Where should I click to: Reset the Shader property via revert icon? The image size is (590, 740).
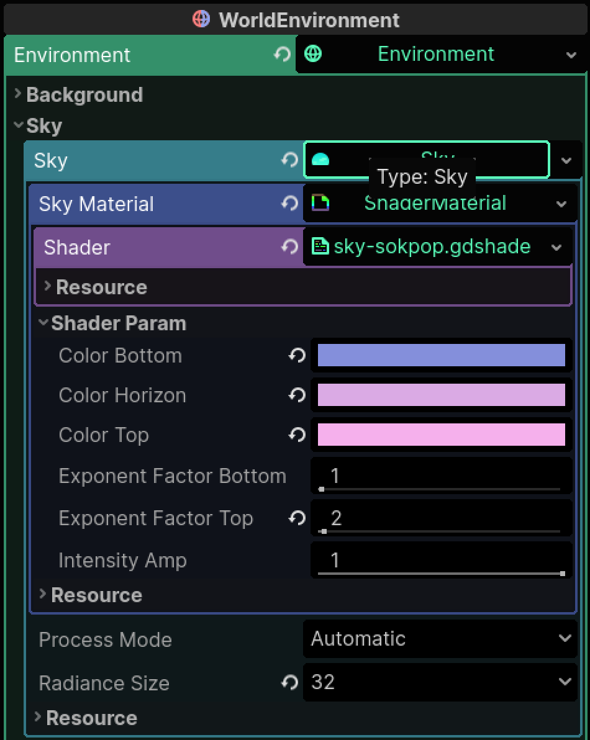pos(289,246)
